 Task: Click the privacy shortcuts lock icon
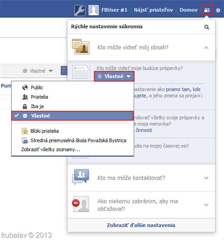pos(207,10)
